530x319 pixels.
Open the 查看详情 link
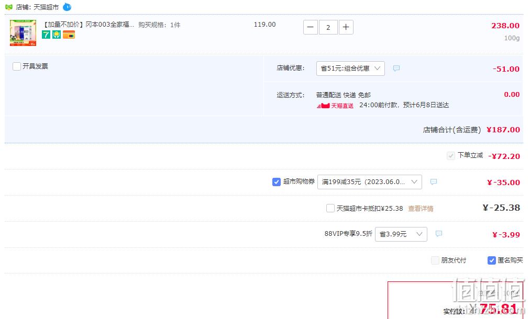421,209
